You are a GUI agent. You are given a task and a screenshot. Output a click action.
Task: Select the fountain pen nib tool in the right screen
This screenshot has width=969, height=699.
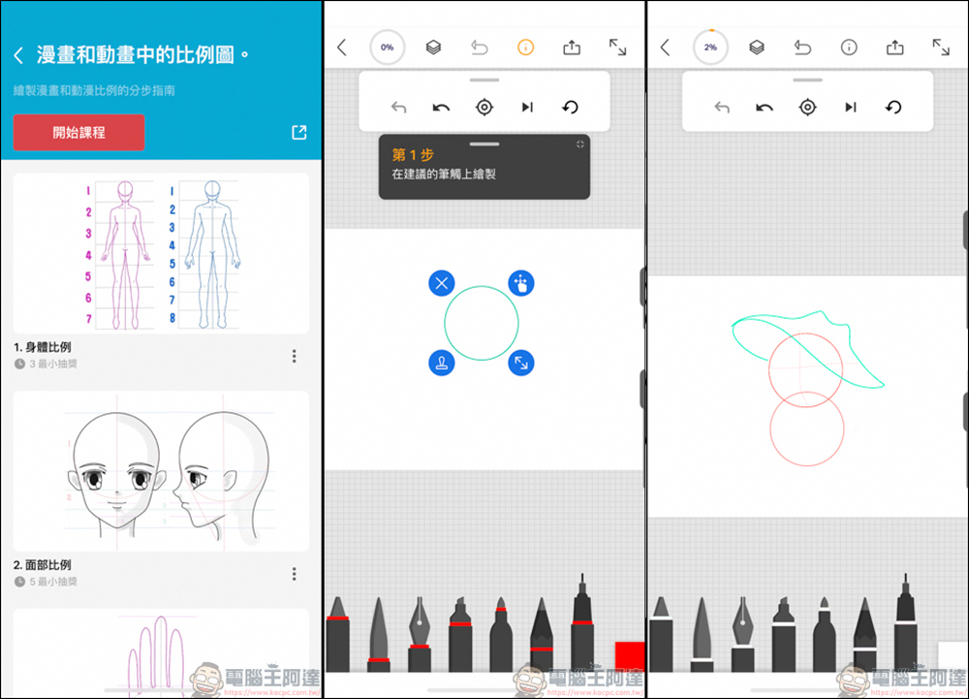tap(742, 634)
